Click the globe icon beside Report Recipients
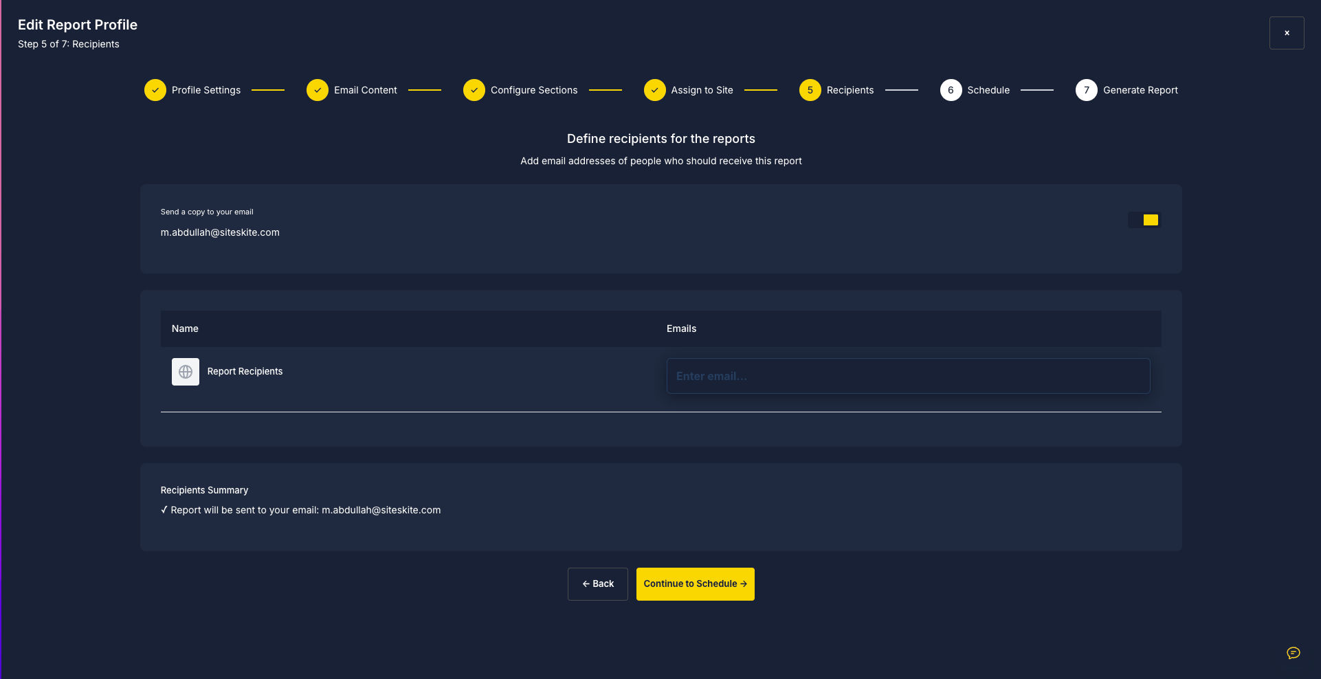 pos(186,372)
